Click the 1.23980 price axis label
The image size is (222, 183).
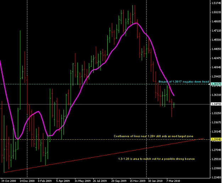pyautogui.click(x=216, y=168)
